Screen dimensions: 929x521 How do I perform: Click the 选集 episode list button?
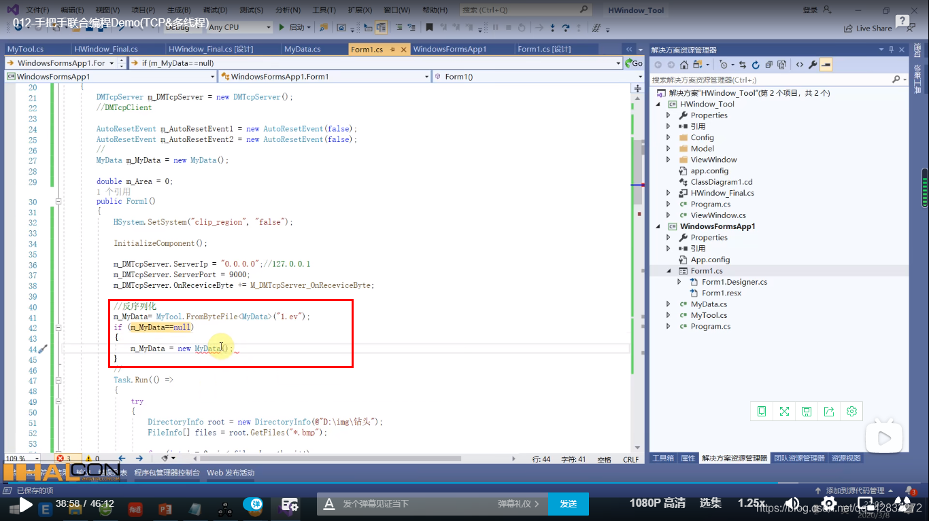tap(711, 503)
